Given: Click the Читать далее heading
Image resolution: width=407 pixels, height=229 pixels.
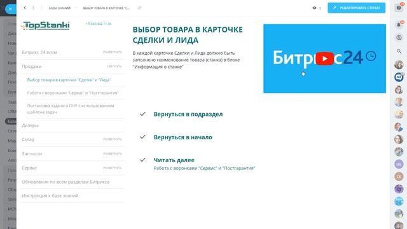Looking at the screenshot, I should tap(174, 160).
